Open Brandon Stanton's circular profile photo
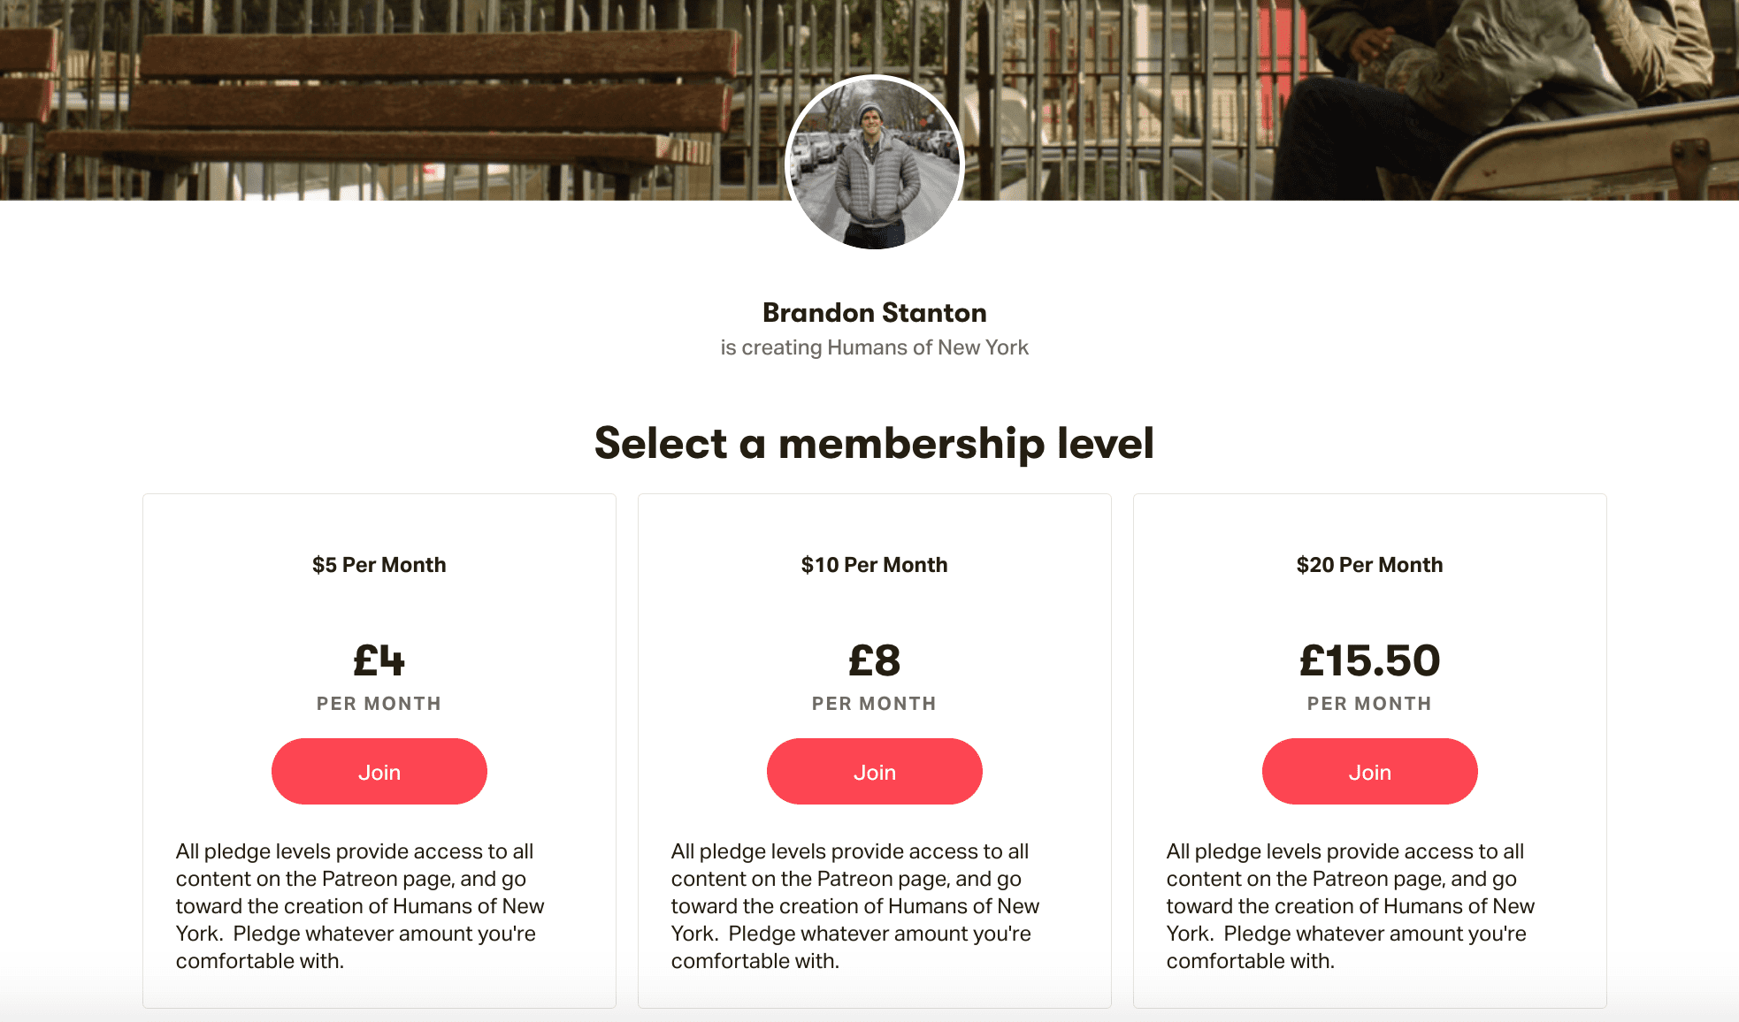 (x=874, y=163)
